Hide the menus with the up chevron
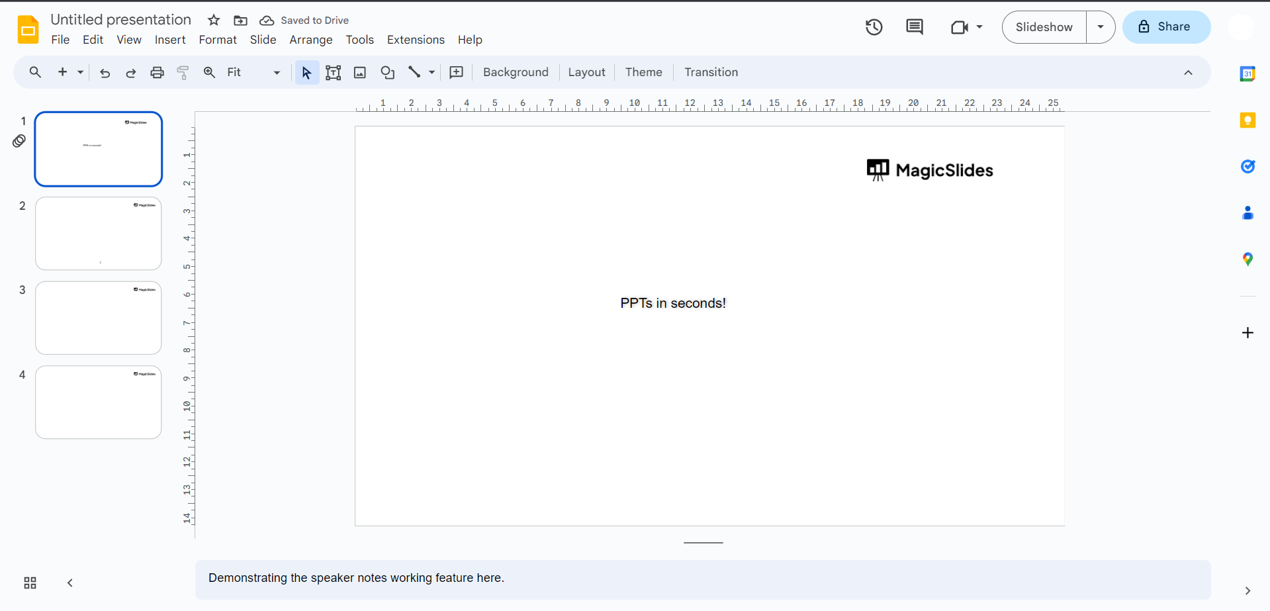1270x611 pixels. 1188,73
